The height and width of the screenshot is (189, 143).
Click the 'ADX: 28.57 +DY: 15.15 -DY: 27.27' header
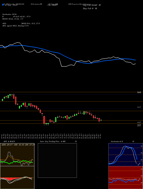click(x=18, y=145)
